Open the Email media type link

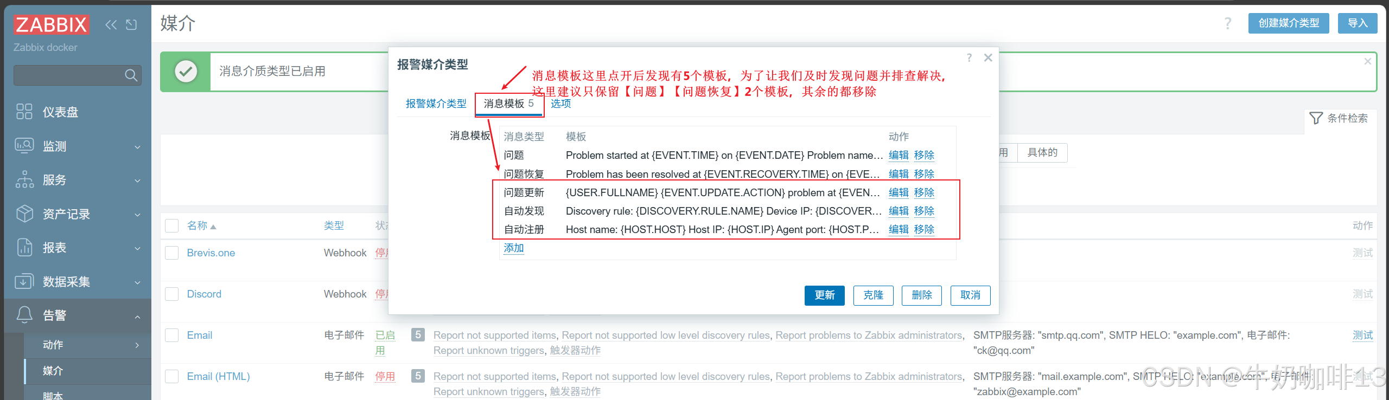[199, 335]
